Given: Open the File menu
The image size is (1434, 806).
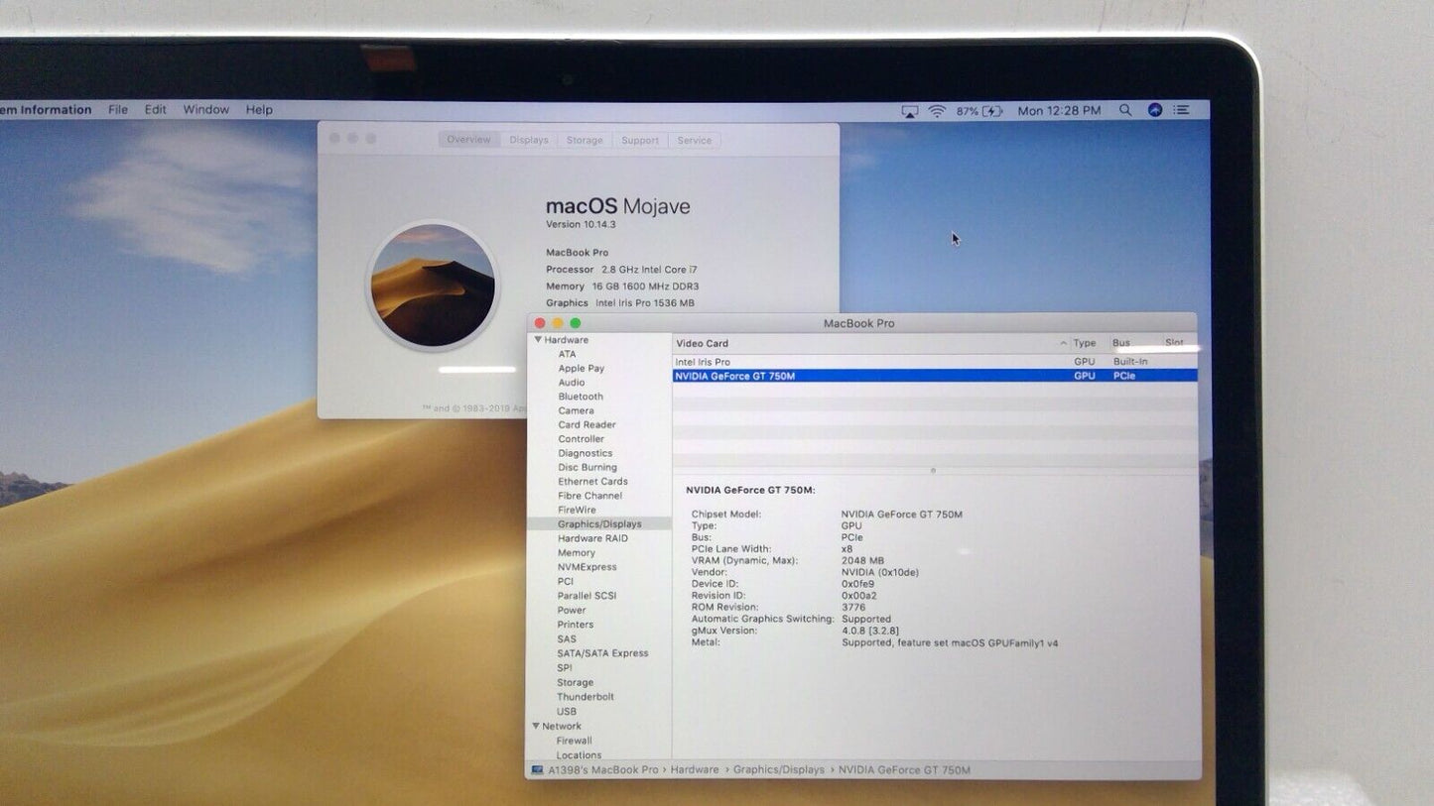Looking at the screenshot, I should [118, 110].
